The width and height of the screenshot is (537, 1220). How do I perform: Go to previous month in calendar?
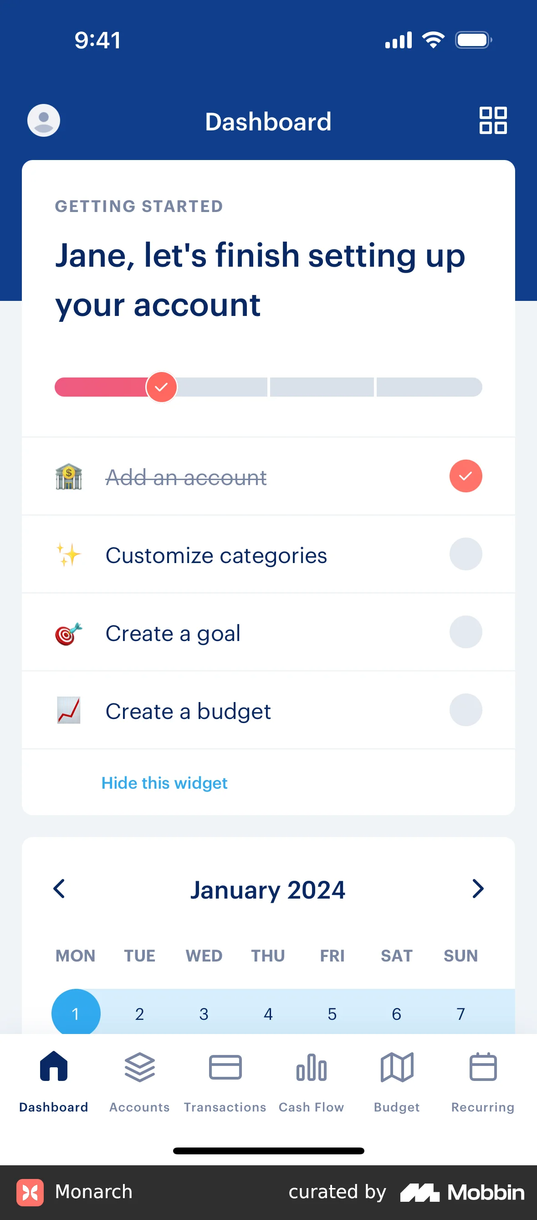pos(59,889)
